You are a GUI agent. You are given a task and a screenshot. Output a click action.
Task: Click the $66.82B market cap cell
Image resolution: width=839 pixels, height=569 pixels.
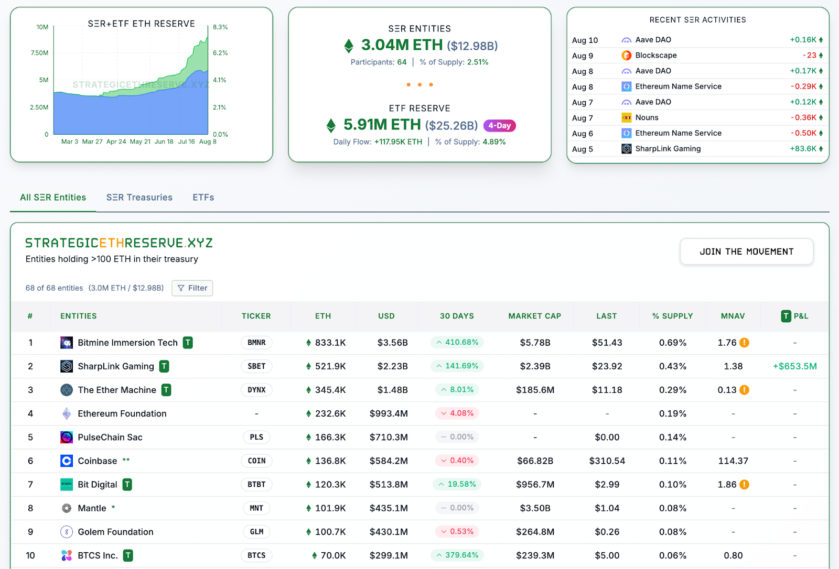[535, 461]
